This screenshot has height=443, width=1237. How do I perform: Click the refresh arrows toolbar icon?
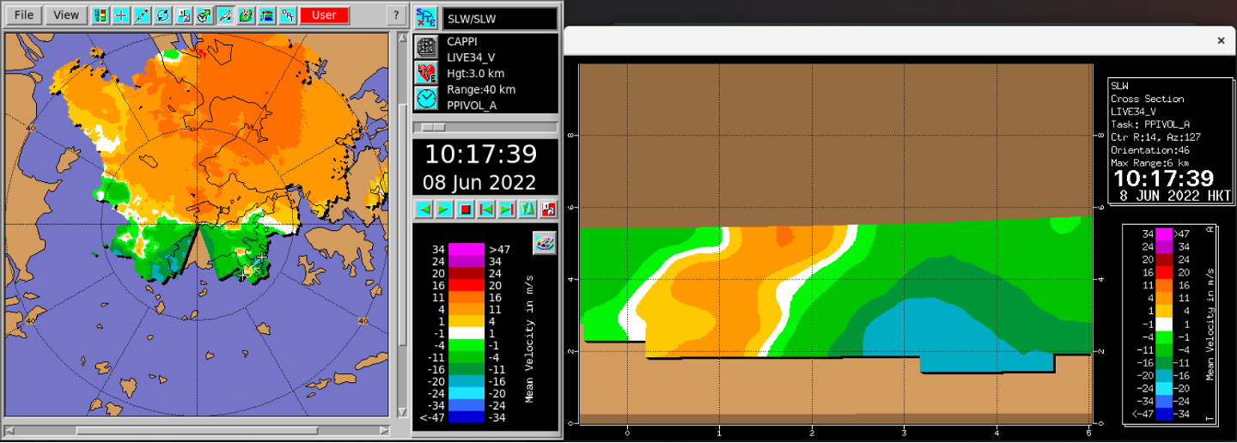[162, 15]
